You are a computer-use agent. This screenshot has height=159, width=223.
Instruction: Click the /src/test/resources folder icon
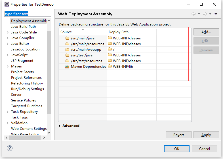tap(67, 61)
